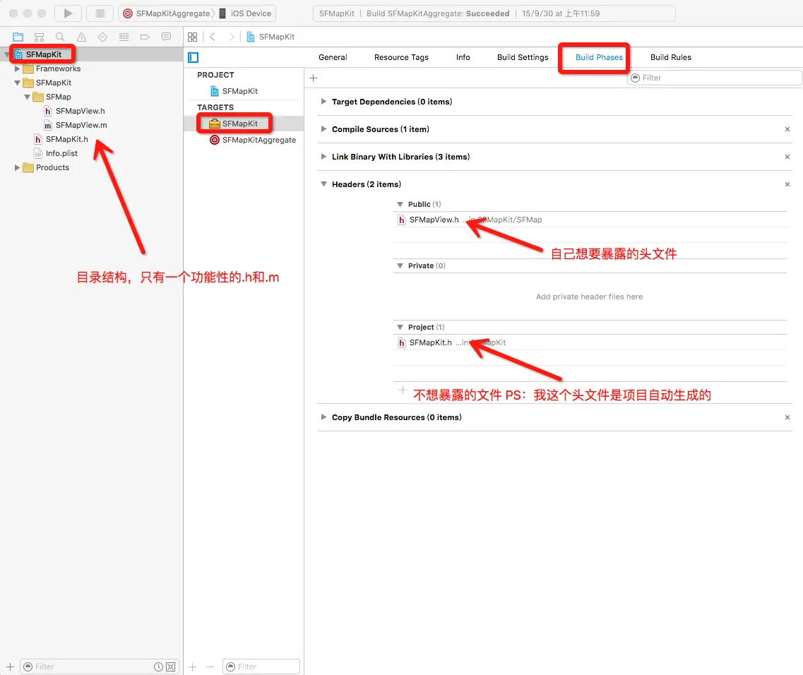Open the Breakpoint navigator icon
Screen dimensions: 803x675
tap(145, 37)
